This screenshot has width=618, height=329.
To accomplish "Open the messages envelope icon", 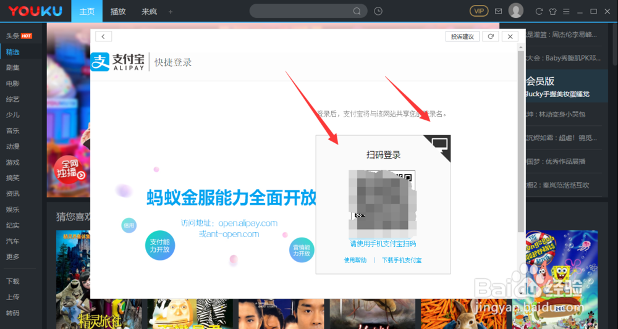I will coord(499,11).
